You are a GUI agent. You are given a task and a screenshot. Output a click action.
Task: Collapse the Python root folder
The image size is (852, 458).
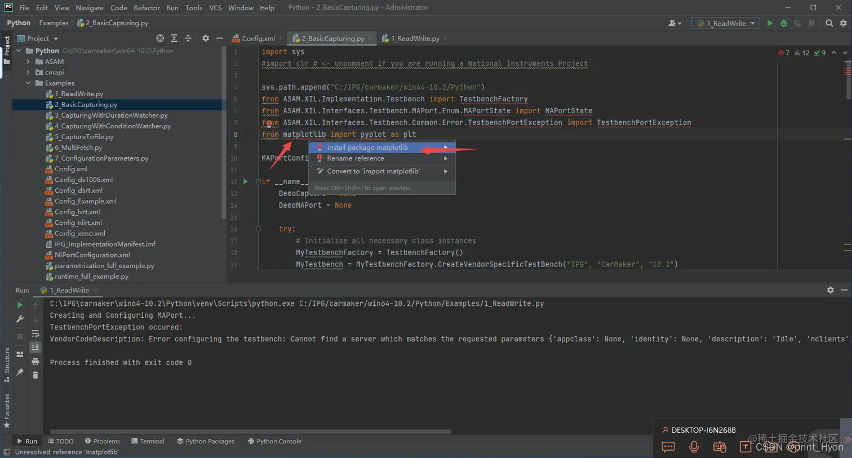19,51
